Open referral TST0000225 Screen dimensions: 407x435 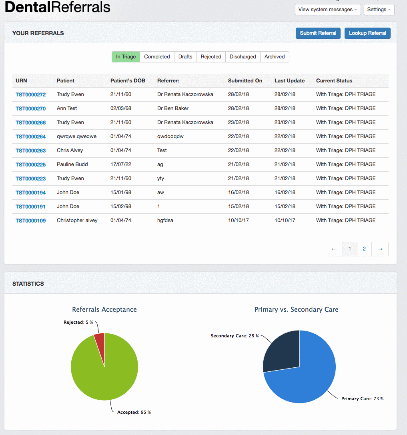[30, 164]
